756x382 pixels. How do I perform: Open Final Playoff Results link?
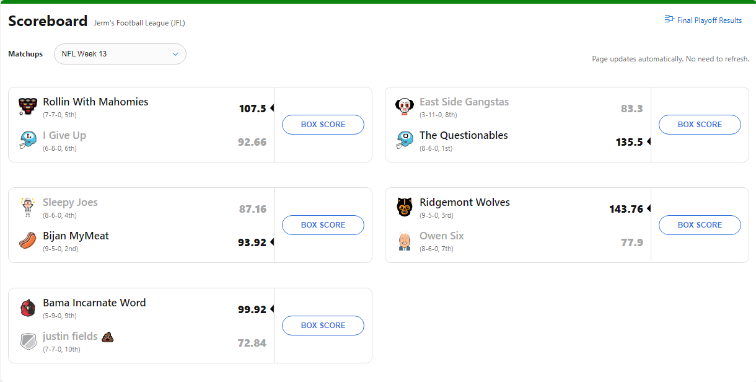709,20
